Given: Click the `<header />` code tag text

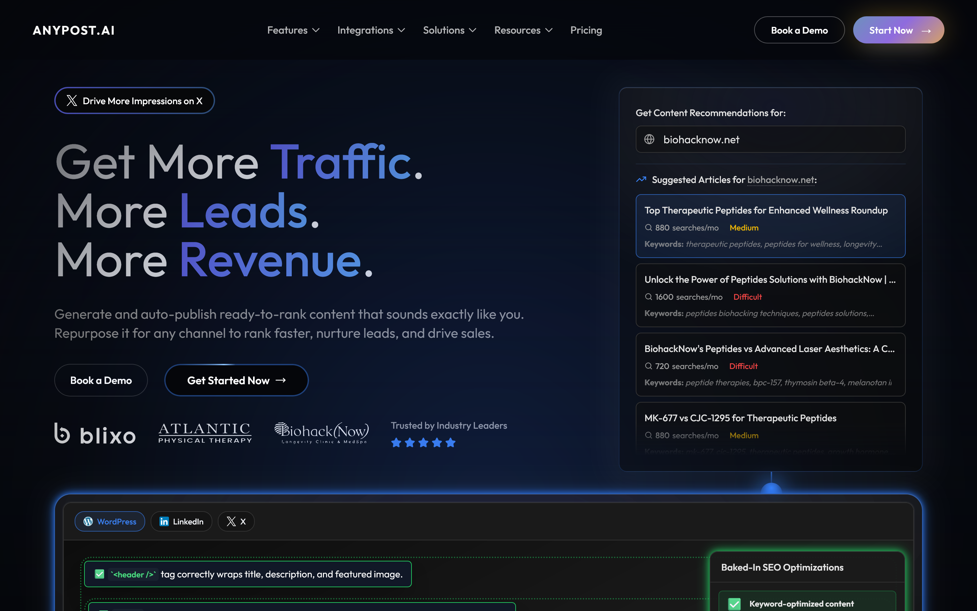Looking at the screenshot, I should [x=133, y=574].
